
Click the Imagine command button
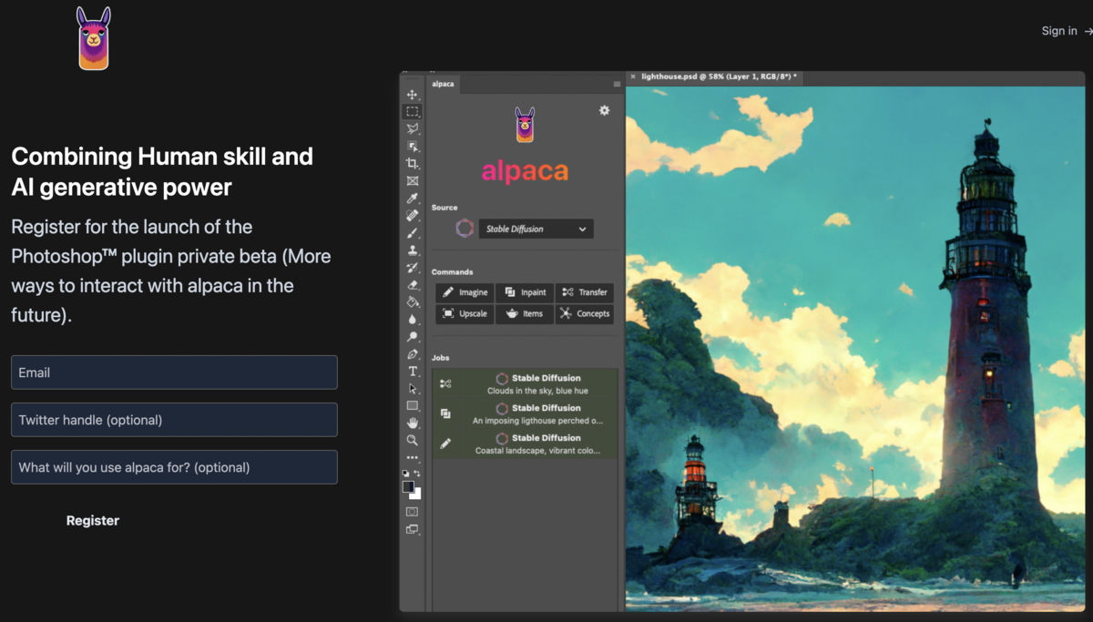(465, 292)
